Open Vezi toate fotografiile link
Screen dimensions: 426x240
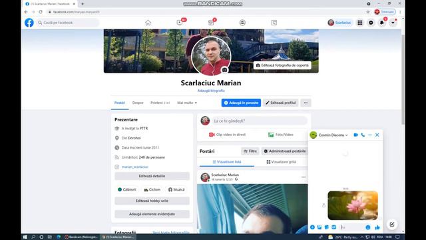pos(171,233)
